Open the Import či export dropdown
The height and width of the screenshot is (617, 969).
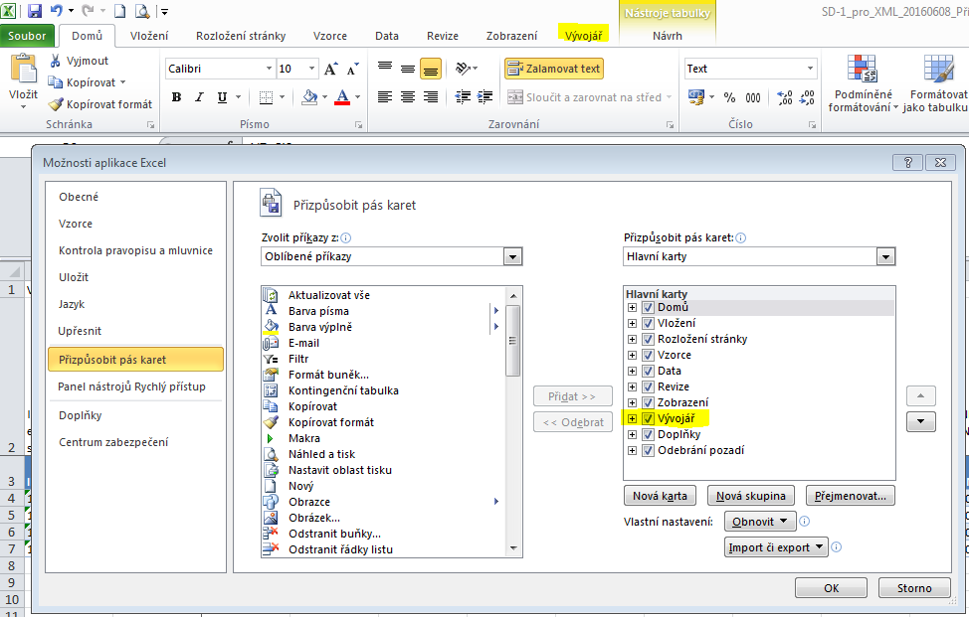[776, 547]
